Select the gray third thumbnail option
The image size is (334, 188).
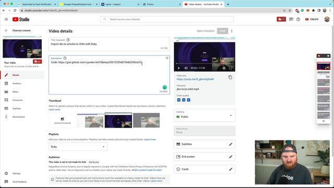point(146,121)
